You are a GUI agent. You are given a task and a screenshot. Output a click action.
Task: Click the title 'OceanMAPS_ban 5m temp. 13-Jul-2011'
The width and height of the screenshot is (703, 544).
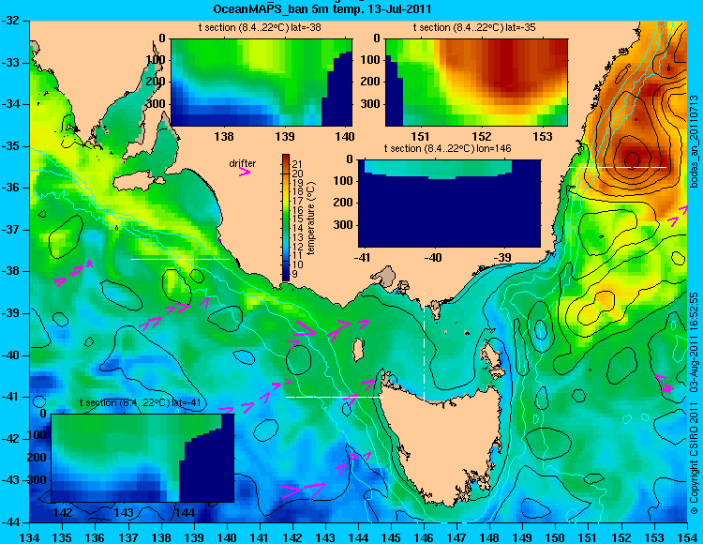(x=322, y=8)
